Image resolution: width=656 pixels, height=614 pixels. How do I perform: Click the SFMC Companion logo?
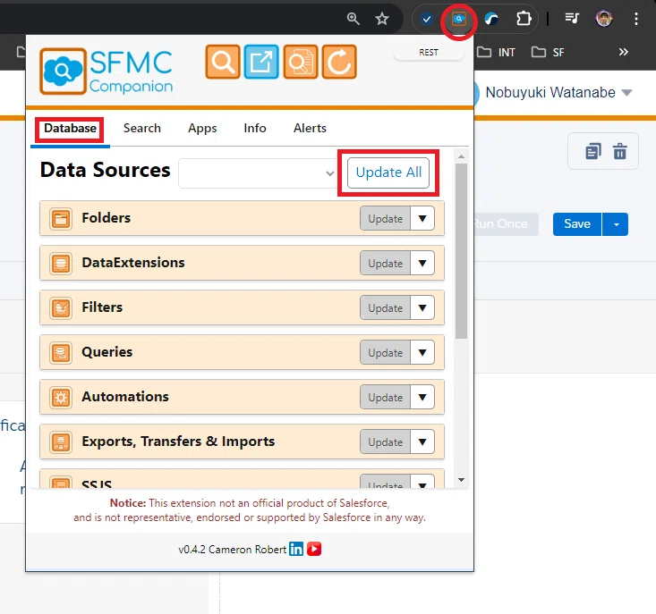tap(106, 71)
